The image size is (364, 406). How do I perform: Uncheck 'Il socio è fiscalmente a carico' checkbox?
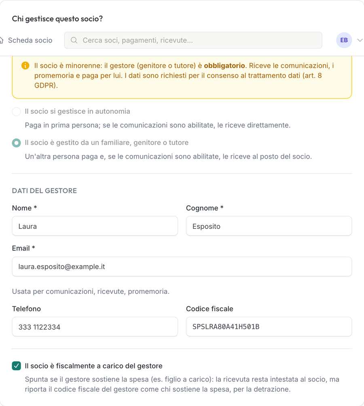pyautogui.click(x=16, y=366)
